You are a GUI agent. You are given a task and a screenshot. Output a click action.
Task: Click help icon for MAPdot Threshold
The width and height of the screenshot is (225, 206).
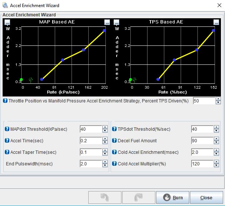7,129
